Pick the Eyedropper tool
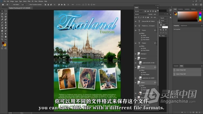 [2, 20]
